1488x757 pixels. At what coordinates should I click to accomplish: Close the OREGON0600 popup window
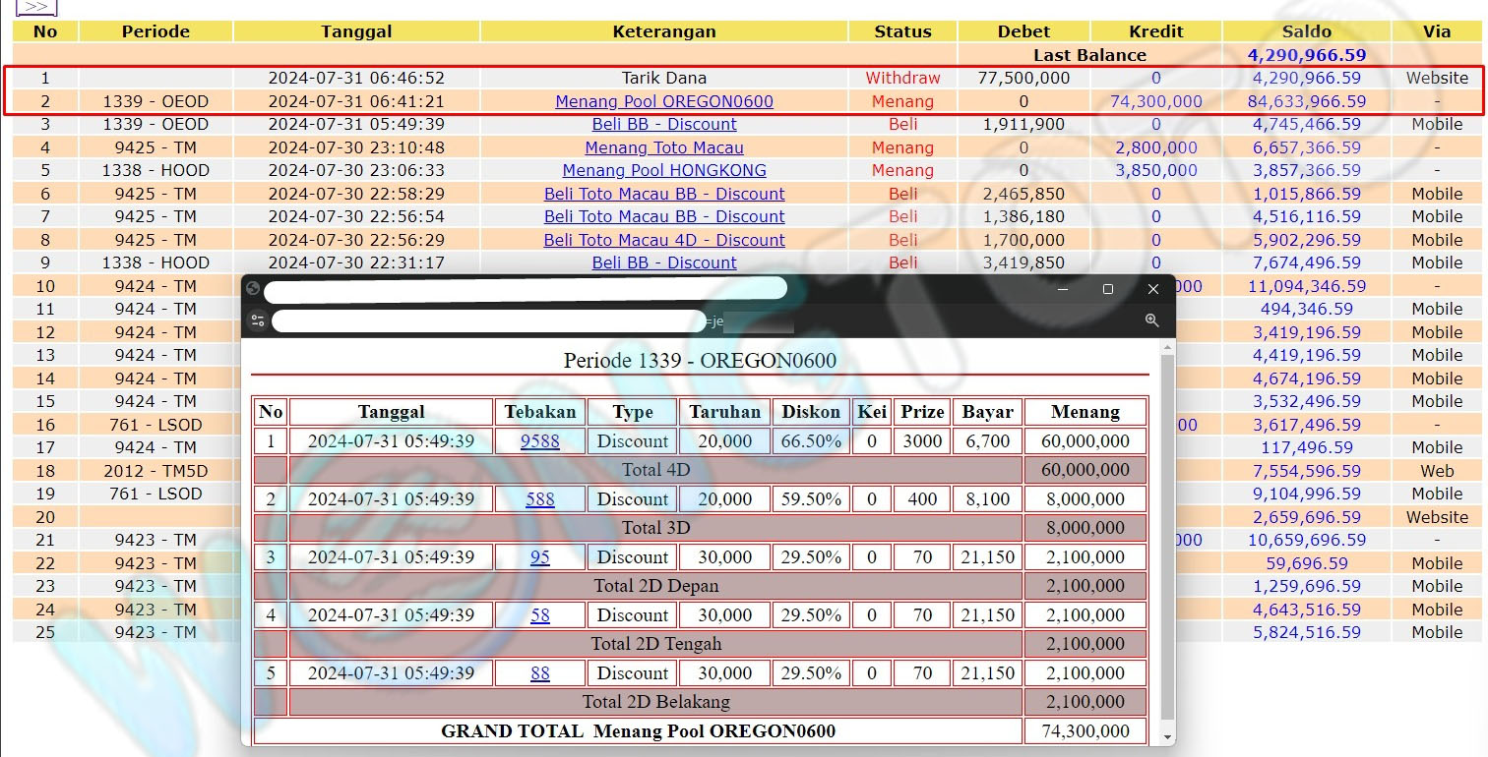1153,289
